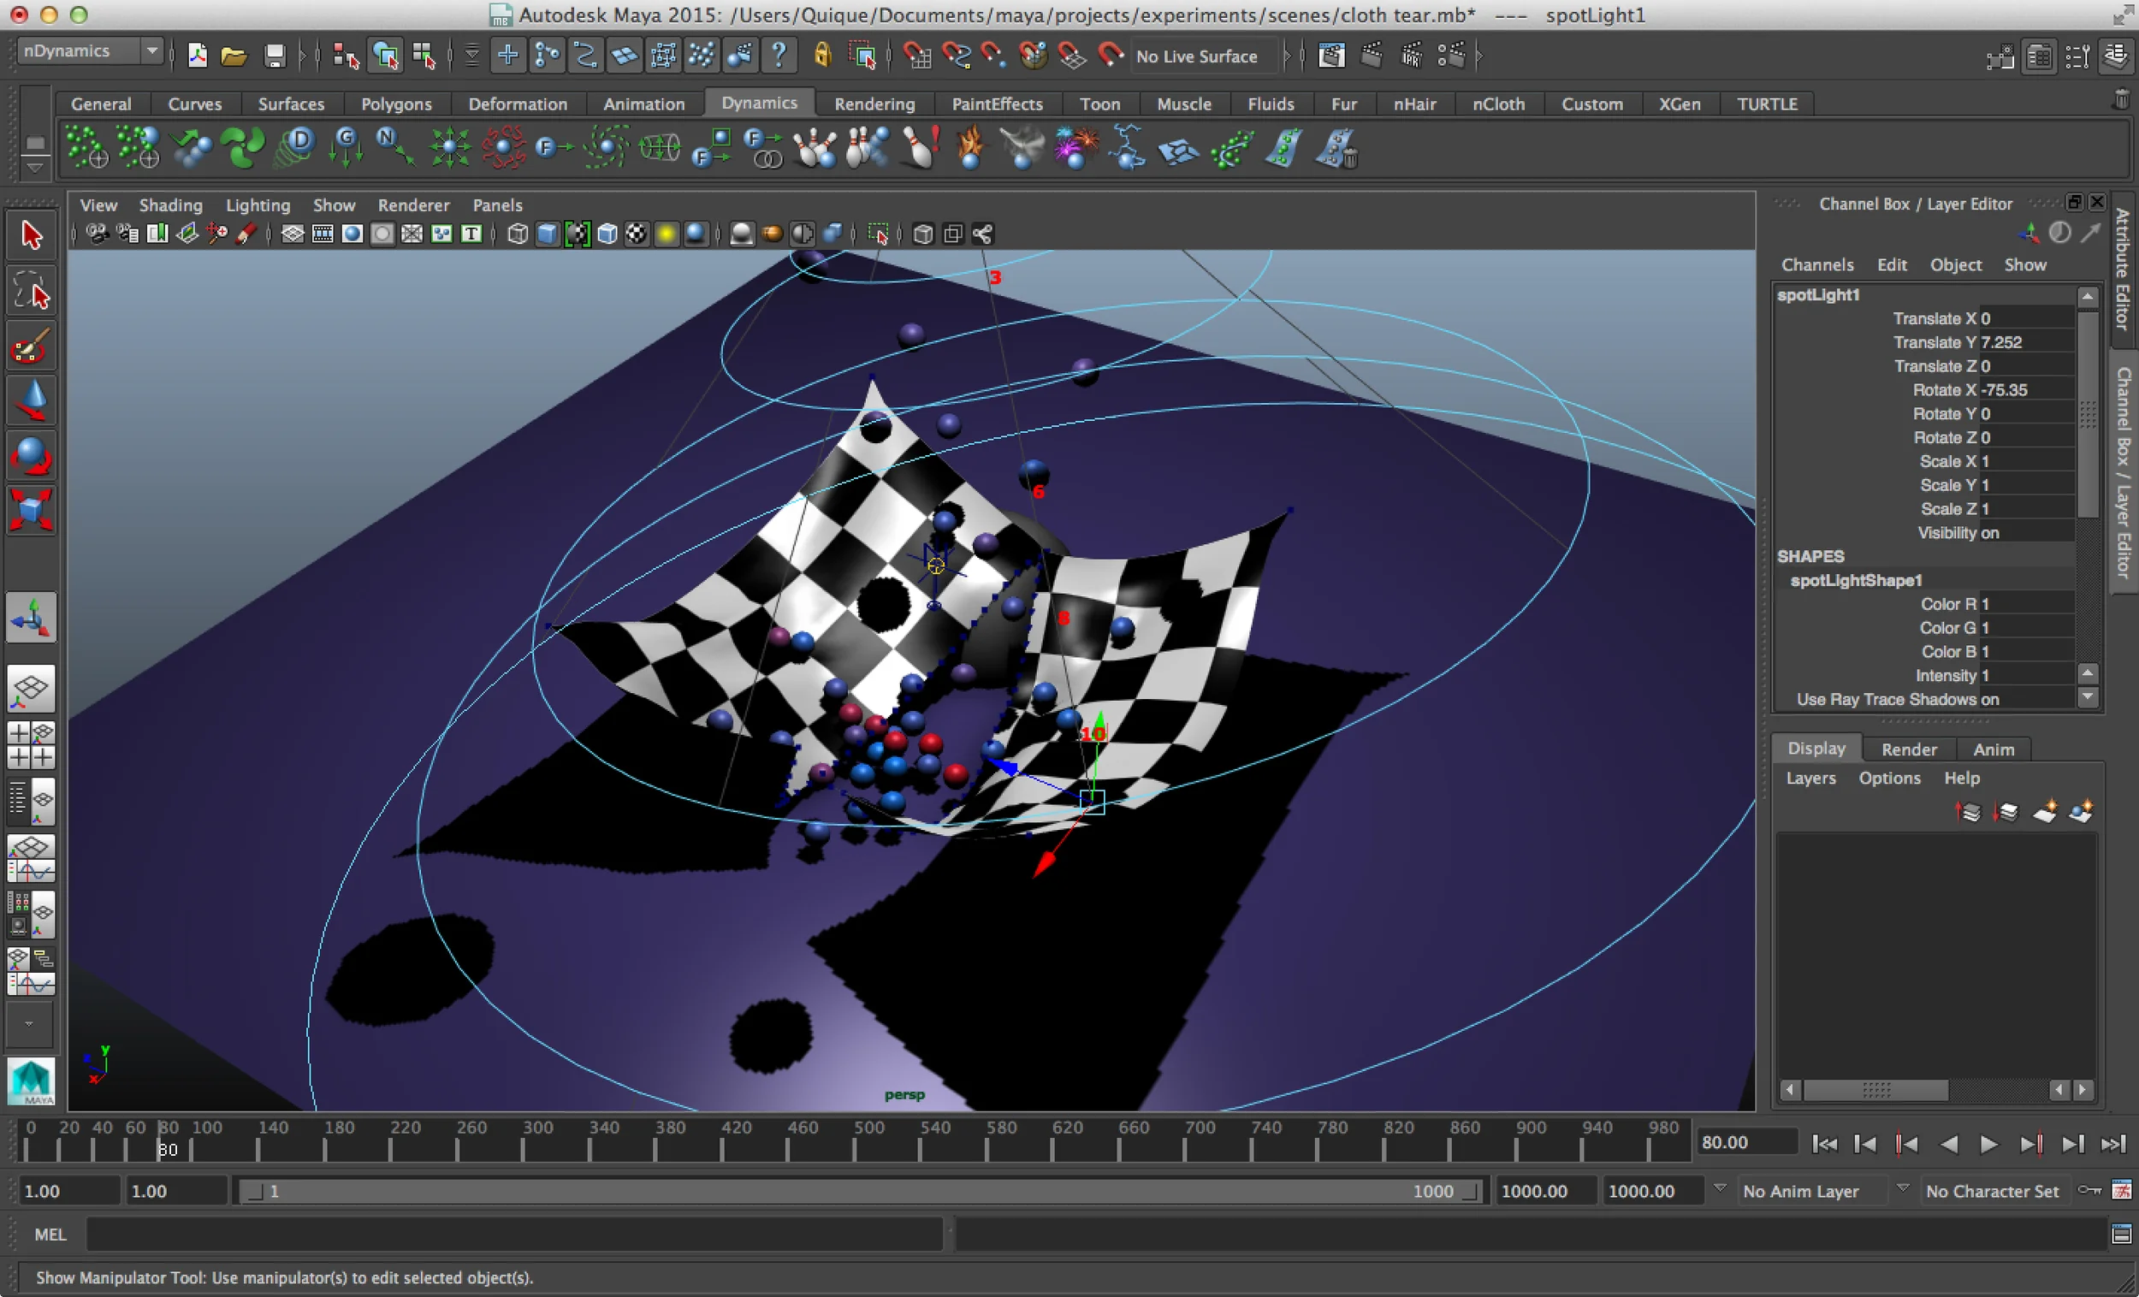Open the No Anim Layer dropdown arrow
Screen dimensions: 2139x1297
pyautogui.click(x=1720, y=1188)
